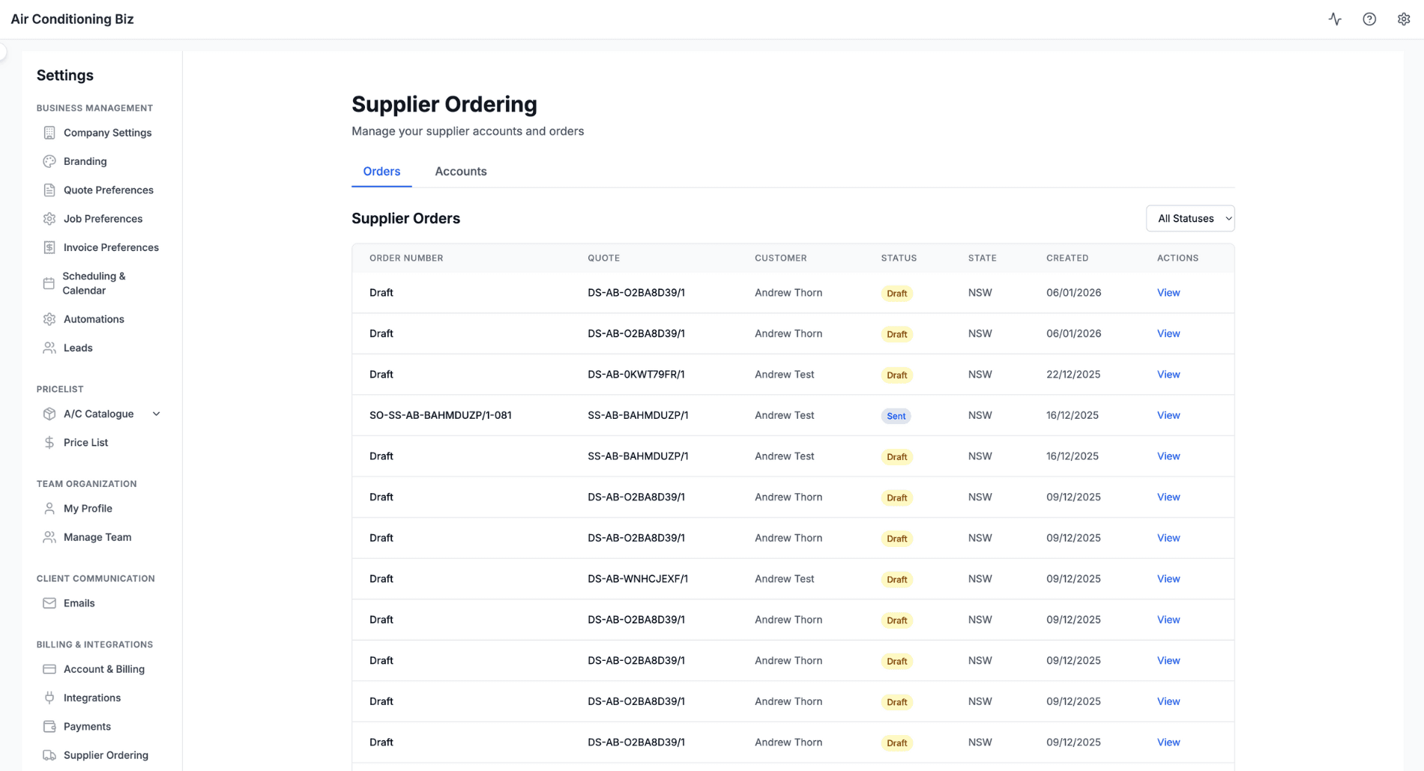Viewport: 1424px width, 771px height.
Task: Switch to the Accounts tab
Action: (460, 171)
